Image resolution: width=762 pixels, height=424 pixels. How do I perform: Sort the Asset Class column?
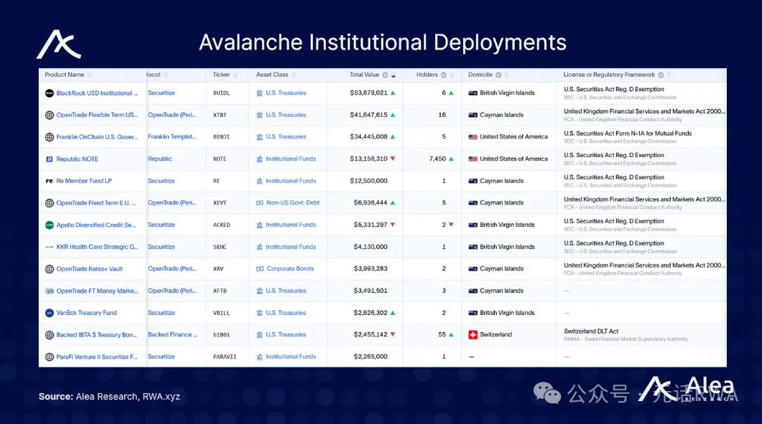point(294,75)
